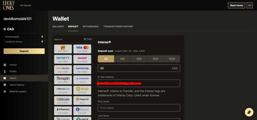257x120 pixels.
Task: Select CashtoCode payment method
Action: click(82, 70)
